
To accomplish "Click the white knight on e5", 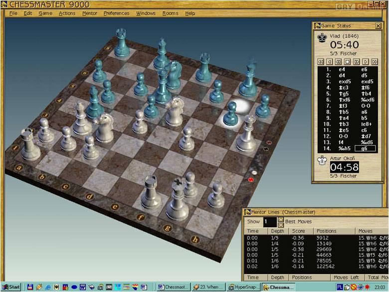I will pos(175,112).
